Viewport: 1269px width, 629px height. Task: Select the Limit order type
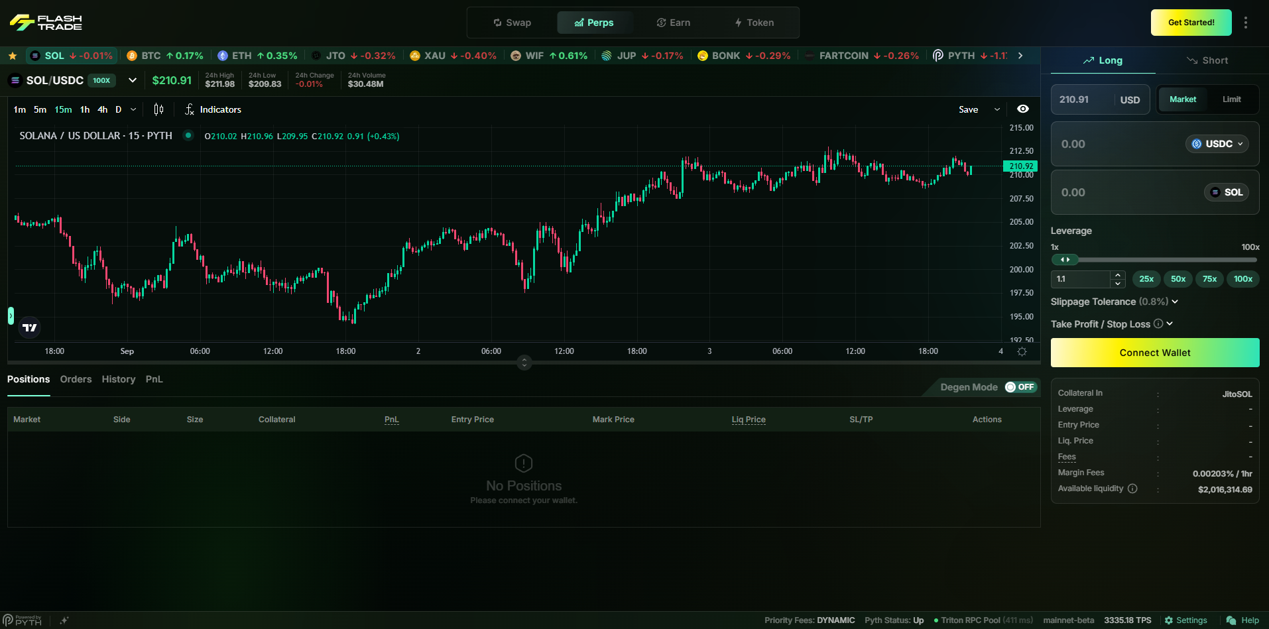[x=1231, y=99]
